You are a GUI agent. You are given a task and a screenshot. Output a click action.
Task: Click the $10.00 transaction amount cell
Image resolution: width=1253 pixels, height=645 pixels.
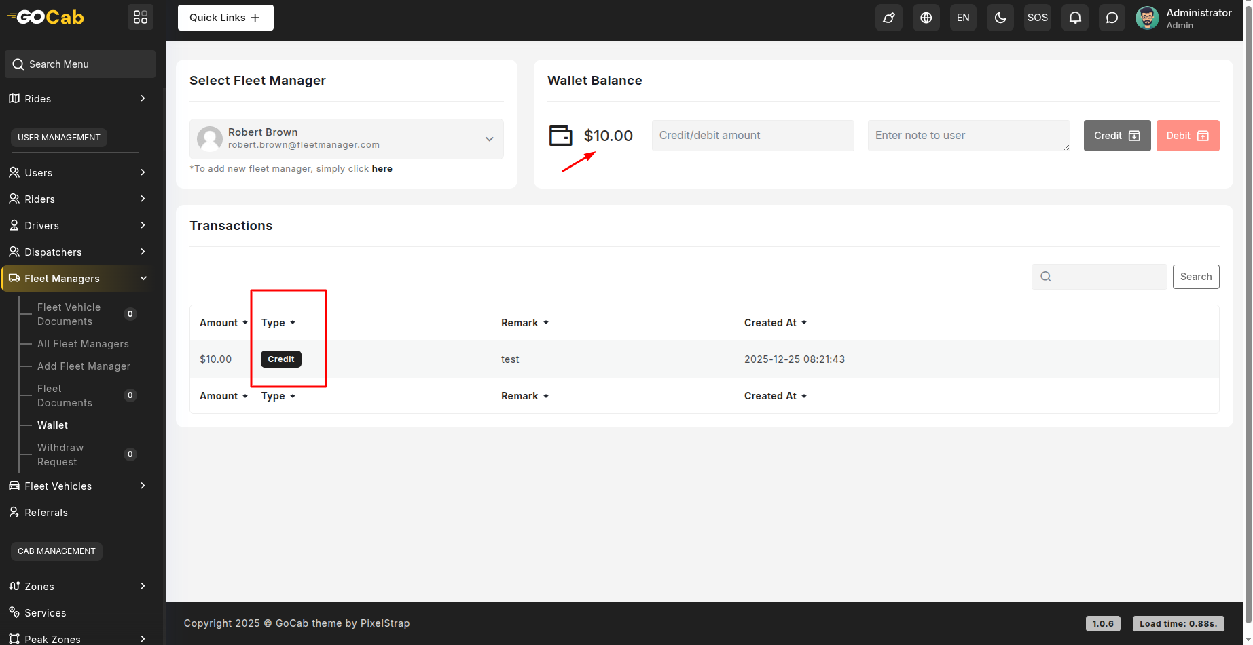pos(215,359)
